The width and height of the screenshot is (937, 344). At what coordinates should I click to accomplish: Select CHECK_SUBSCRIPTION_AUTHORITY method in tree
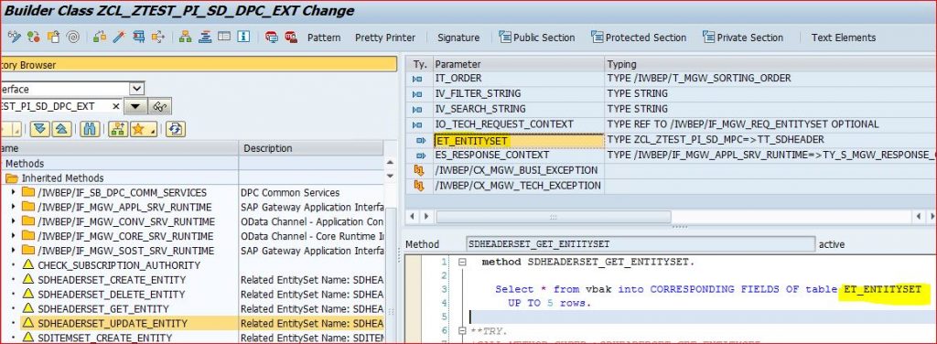119,264
